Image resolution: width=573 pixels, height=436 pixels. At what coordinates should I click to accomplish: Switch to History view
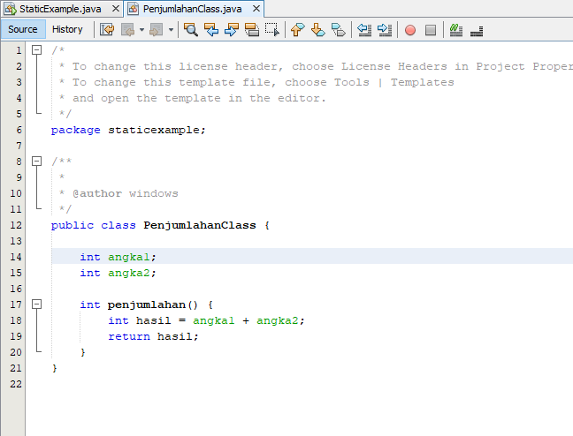click(67, 29)
